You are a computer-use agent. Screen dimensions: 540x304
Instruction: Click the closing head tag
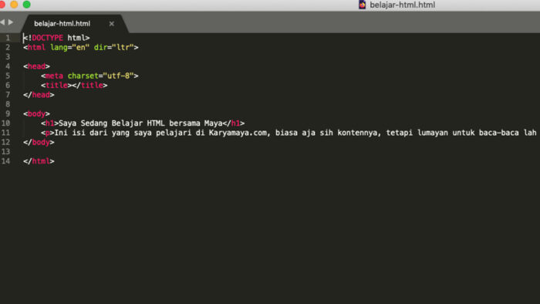[x=39, y=95]
